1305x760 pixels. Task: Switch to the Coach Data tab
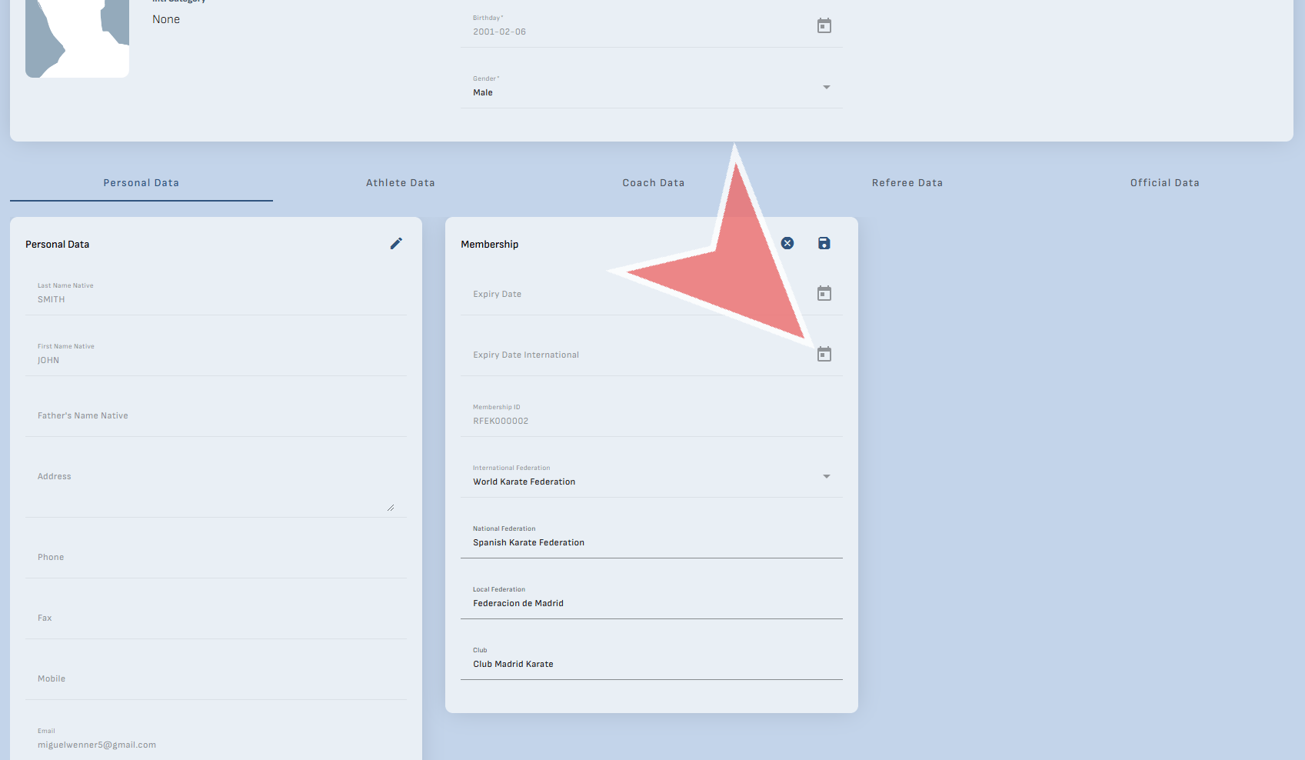click(653, 183)
